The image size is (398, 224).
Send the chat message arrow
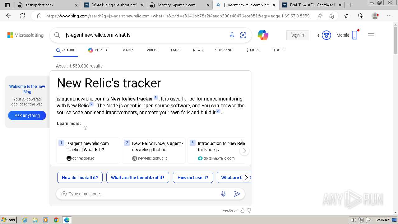click(237, 194)
